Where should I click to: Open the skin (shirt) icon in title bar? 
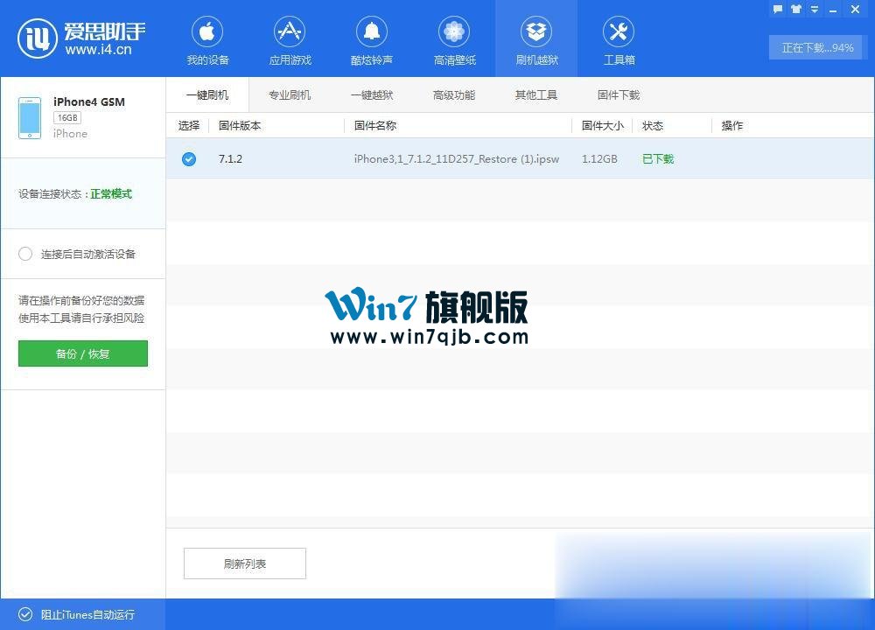tap(796, 9)
